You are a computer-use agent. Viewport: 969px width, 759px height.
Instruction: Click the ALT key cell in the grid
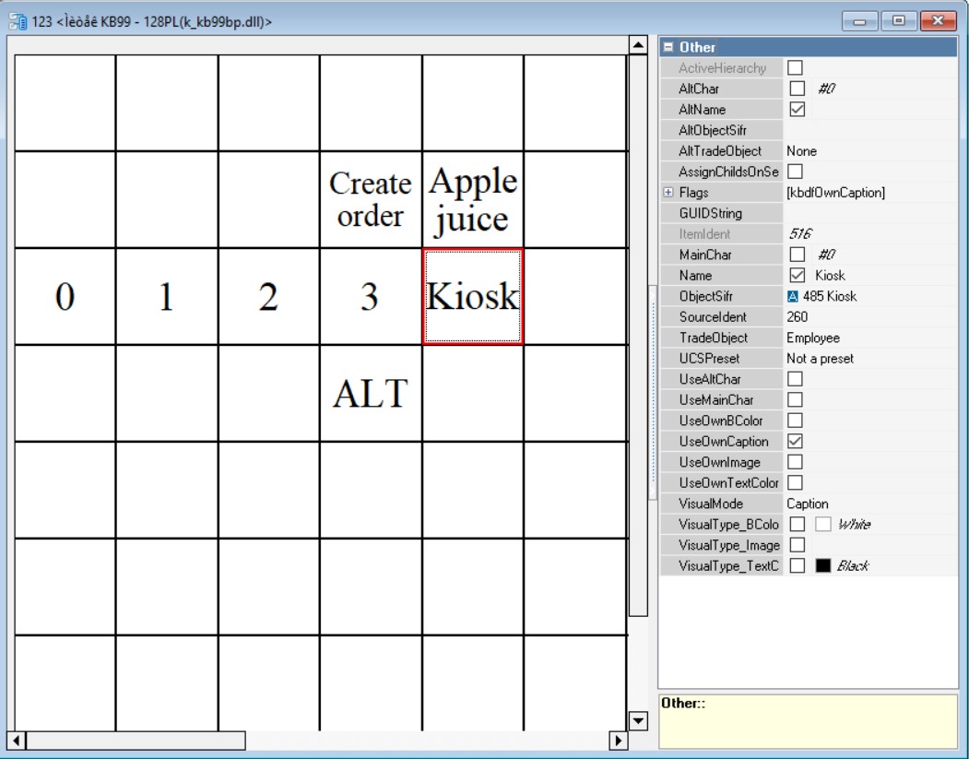[371, 394]
